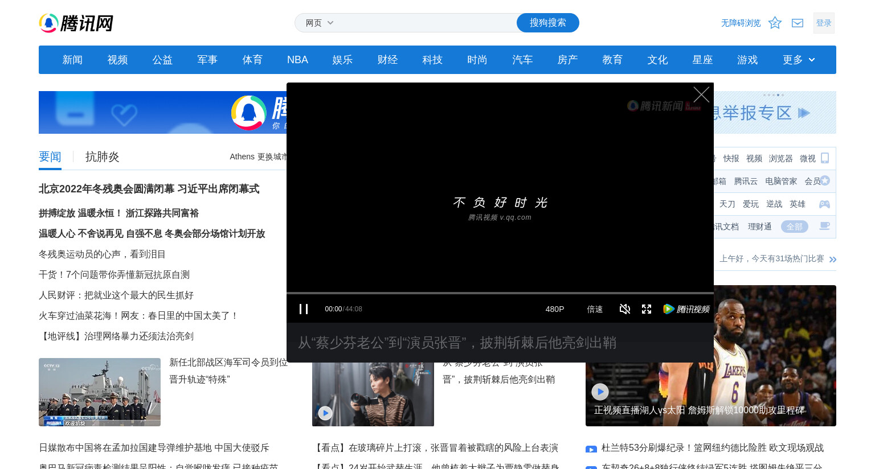Open the 星座 navigation item
Screen dimensions: 875x469
(x=702, y=60)
